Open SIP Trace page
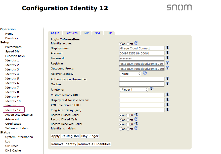 point(12,146)
